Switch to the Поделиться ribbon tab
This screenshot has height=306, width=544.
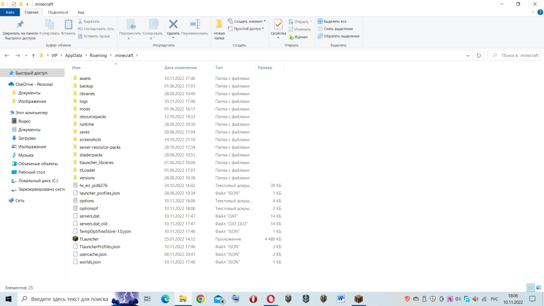pos(58,12)
